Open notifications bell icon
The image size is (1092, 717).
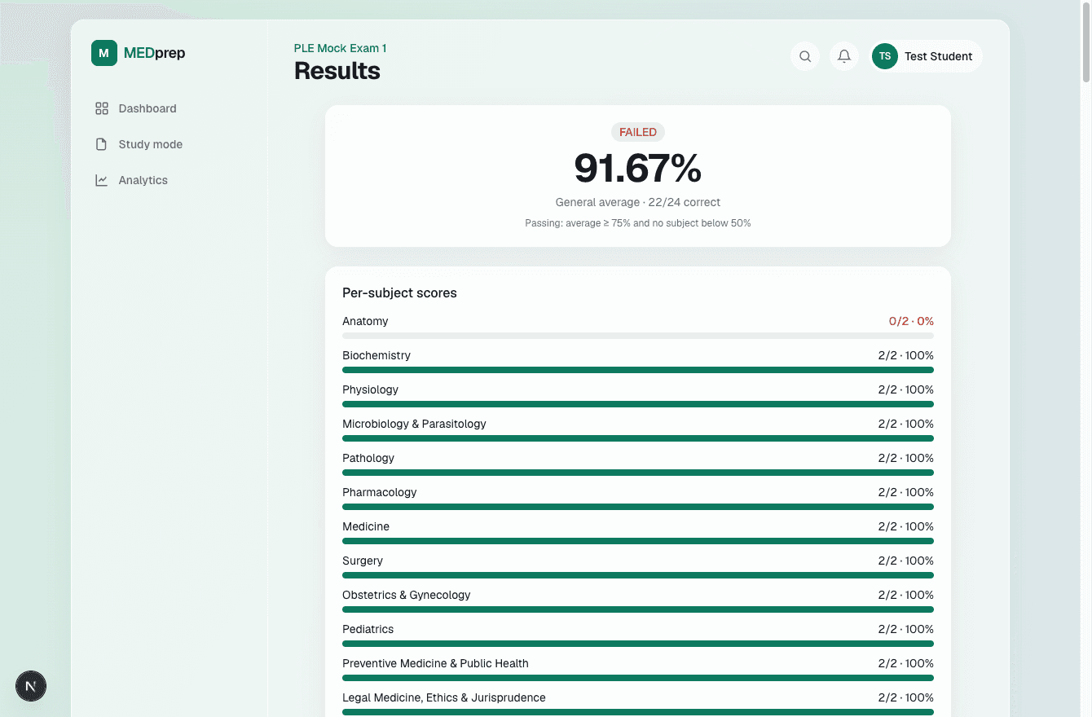(844, 56)
